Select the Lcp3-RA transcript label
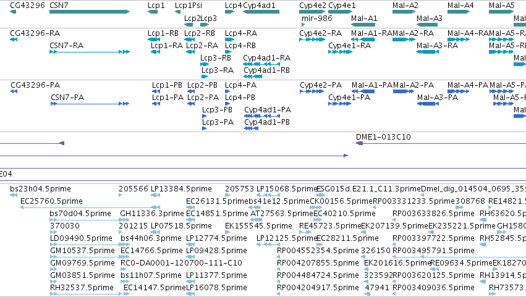Image resolution: width=526 pixels, height=297 pixels. click(218, 70)
